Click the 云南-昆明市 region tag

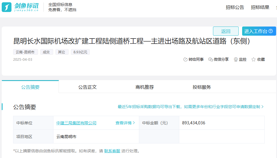(25, 52)
